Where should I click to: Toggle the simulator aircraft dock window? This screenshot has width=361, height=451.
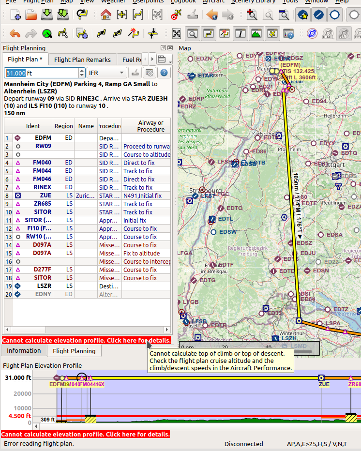click(x=272, y=34)
